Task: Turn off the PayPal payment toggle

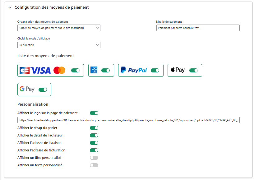Action: click(155, 71)
